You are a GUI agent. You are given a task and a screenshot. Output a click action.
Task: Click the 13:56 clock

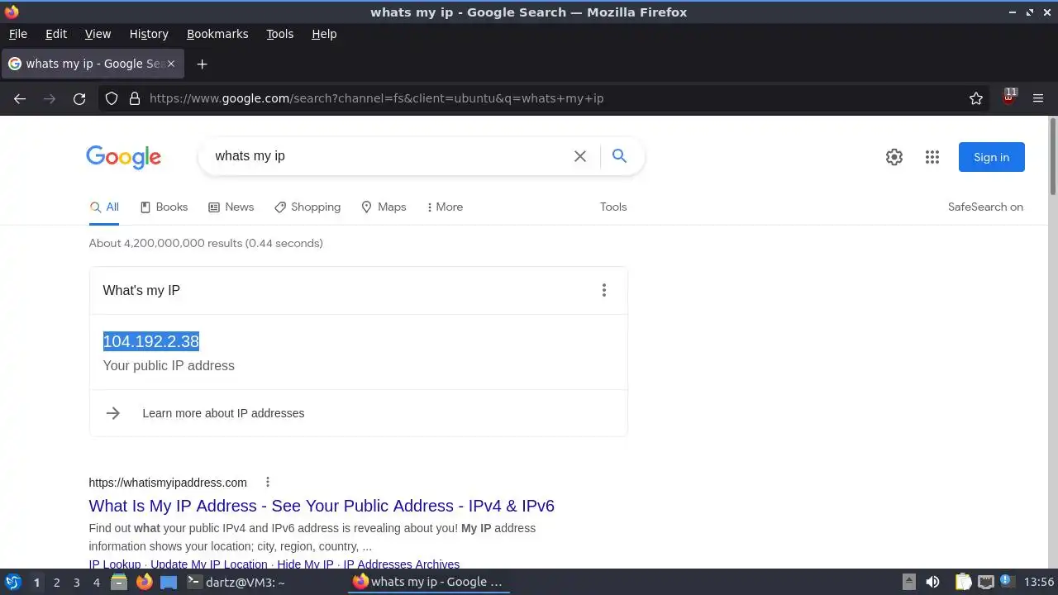[1039, 582]
